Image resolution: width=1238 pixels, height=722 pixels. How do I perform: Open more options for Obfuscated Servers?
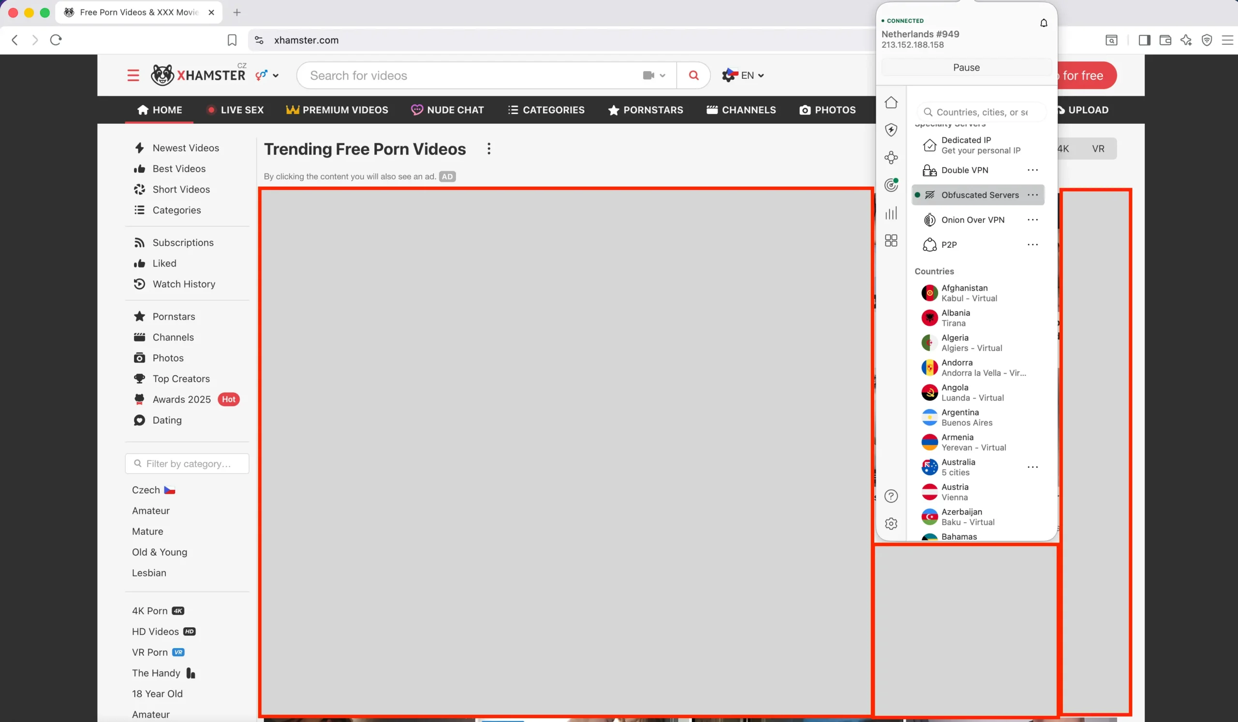(1033, 195)
